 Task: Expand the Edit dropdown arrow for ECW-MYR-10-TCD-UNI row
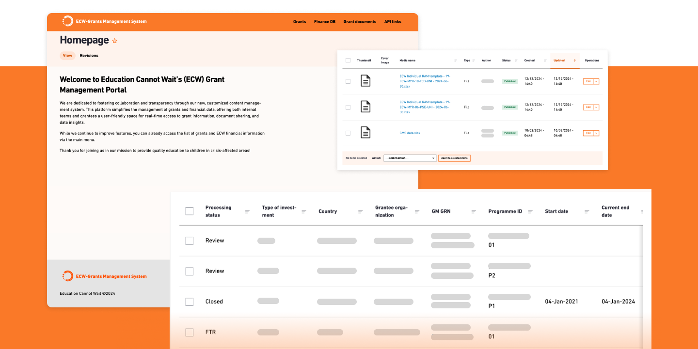[596, 81]
